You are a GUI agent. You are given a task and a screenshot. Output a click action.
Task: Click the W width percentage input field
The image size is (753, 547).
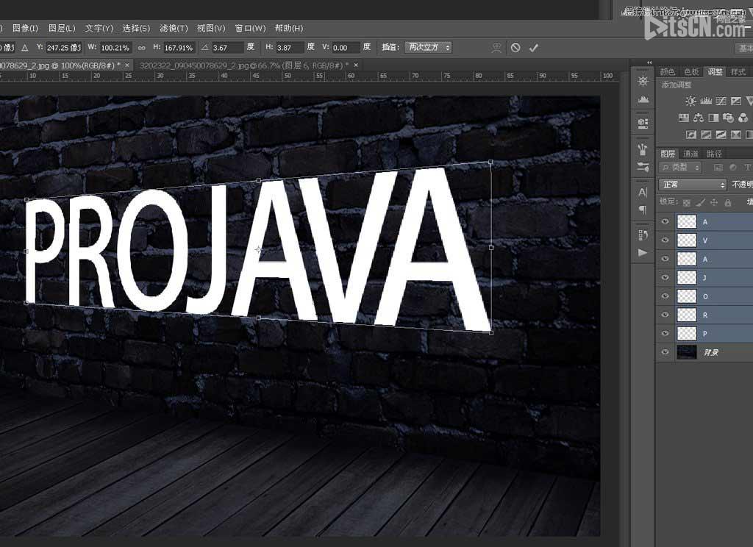point(115,48)
